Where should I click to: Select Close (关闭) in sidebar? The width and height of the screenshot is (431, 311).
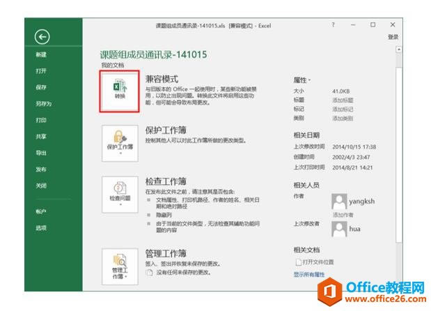(41, 185)
